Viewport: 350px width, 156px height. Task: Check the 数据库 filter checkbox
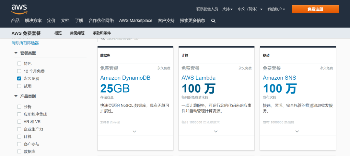click(19, 151)
